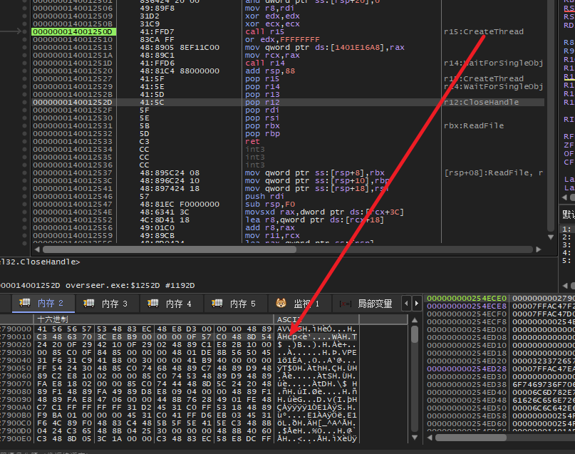This screenshot has height=454, width=575.
Task: Click the disassembly horizontal scrollbar thumb
Action: pos(170,249)
